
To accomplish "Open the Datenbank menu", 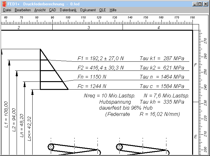I will [x=68, y=10].
